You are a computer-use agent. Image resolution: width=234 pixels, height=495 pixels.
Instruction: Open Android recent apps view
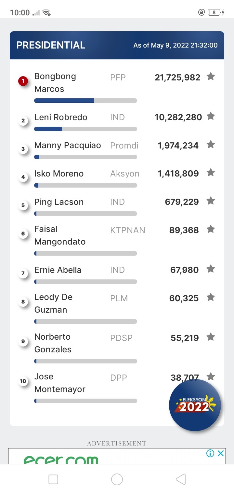coord(53,479)
